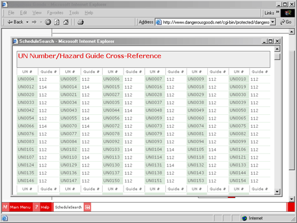The height and width of the screenshot is (223, 297).
Task: Click guide value 114 beside UN0012
Action: pyautogui.click(x=43, y=87)
